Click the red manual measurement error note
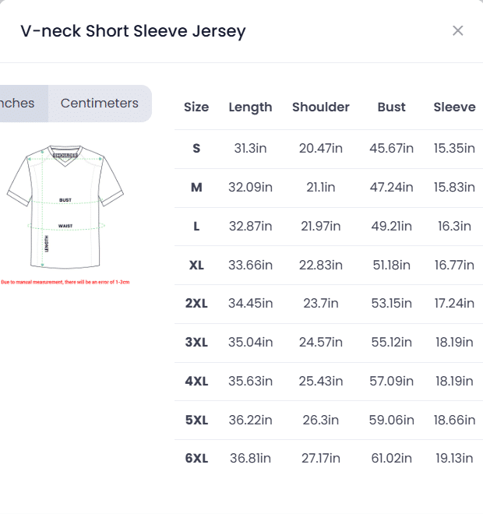Screen dimensions: 483x514 tap(65, 282)
